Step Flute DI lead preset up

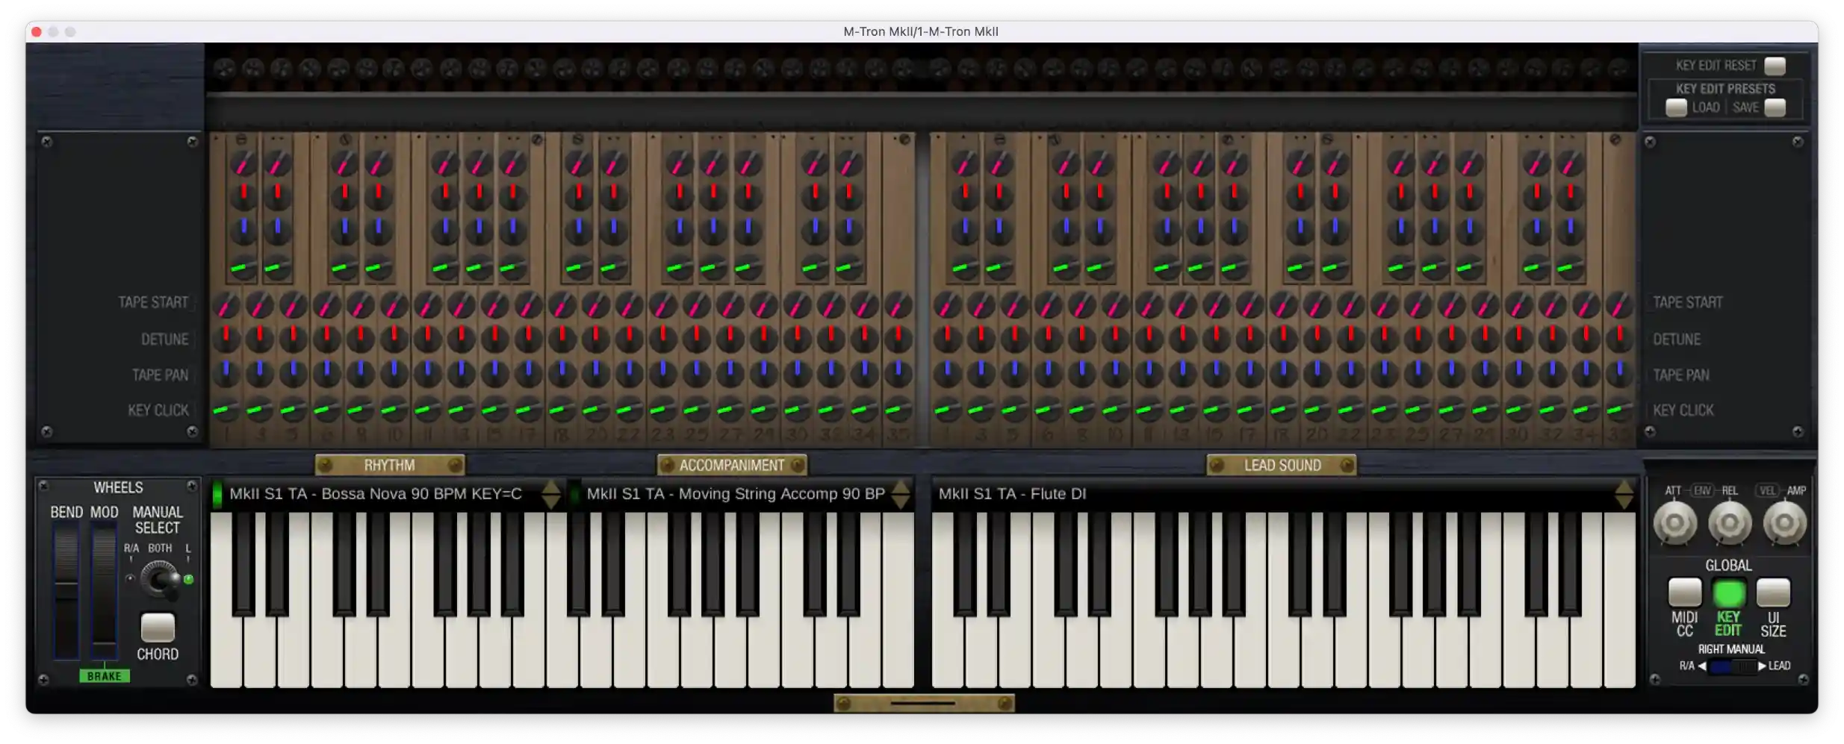coord(1624,487)
